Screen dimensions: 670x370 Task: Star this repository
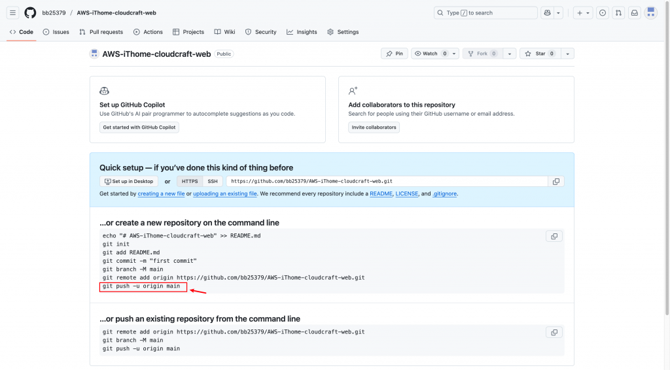pos(540,54)
